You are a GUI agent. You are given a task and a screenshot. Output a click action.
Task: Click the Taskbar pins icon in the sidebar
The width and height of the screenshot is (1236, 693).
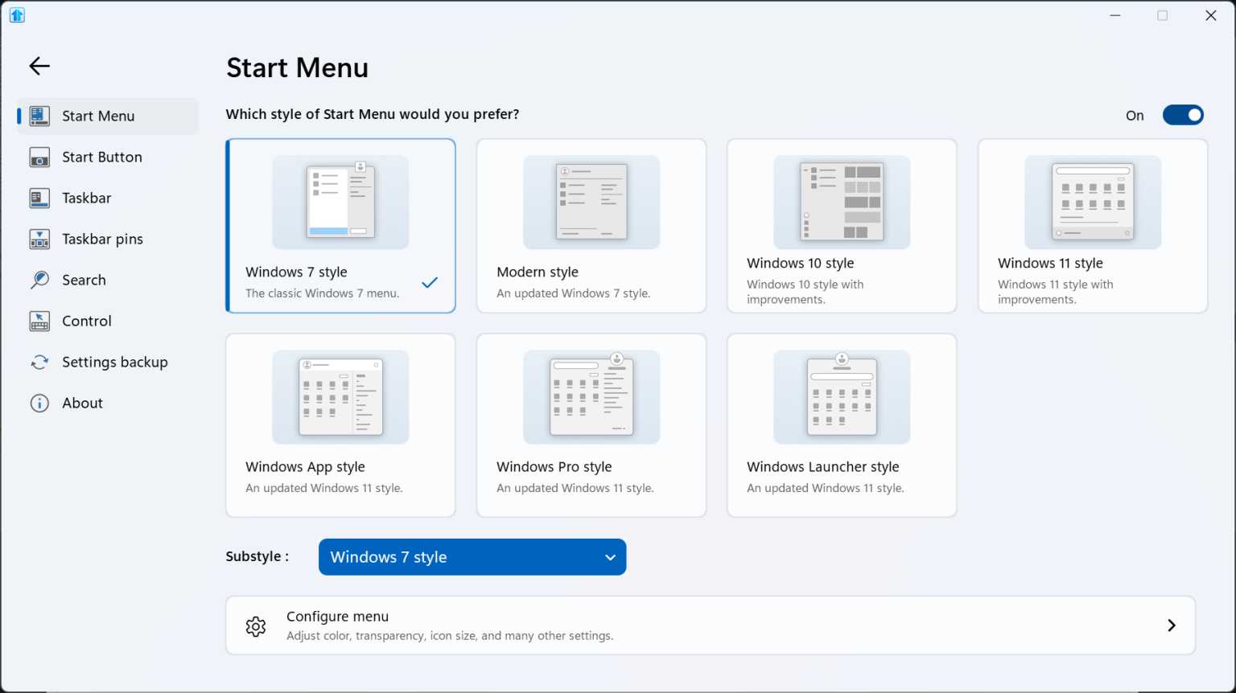point(39,239)
